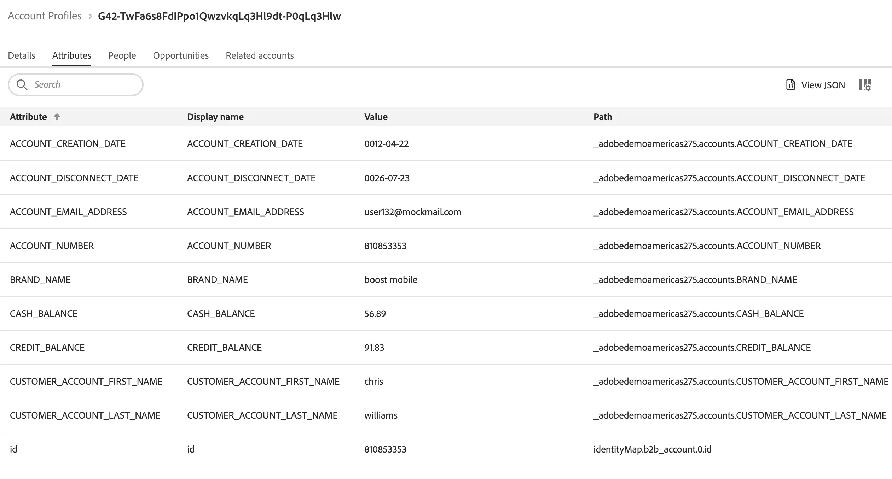Screen dimensions: 892x479
Task: Click the identityMap.b2b_account.0.id path
Action: pyautogui.click(x=653, y=449)
